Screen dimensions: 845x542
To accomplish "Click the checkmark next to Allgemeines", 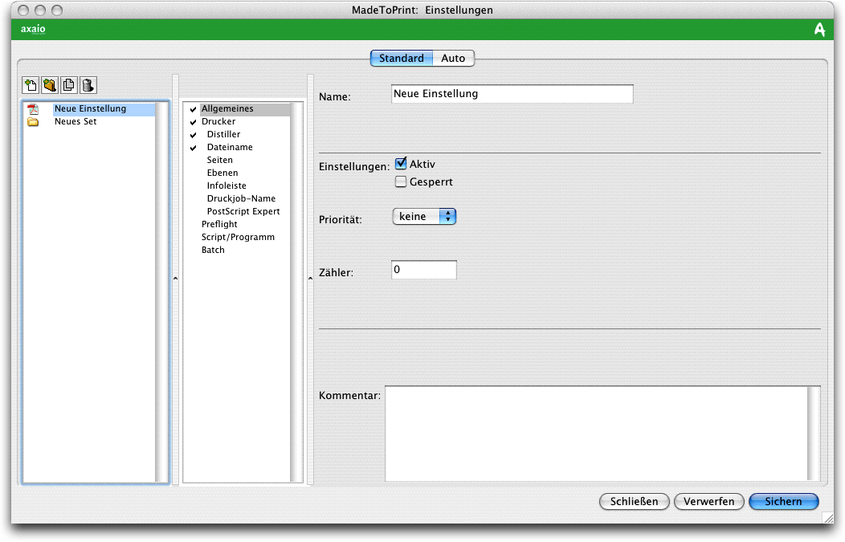I will click(193, 109).
